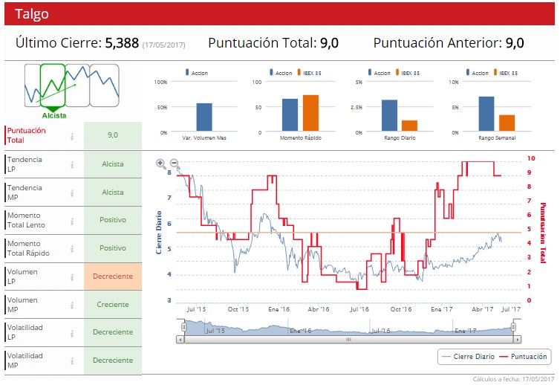Click the navigator scrollbar center grip
This screenshot has height=385, width=560.
click(x=348, y=340)
